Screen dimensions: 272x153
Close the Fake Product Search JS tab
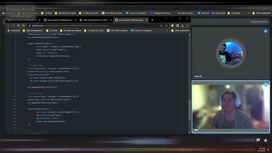[x=111, y=20]
